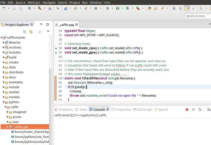Open the Call Graph tab
Screen dimensions: 211x145
(143, 109)
